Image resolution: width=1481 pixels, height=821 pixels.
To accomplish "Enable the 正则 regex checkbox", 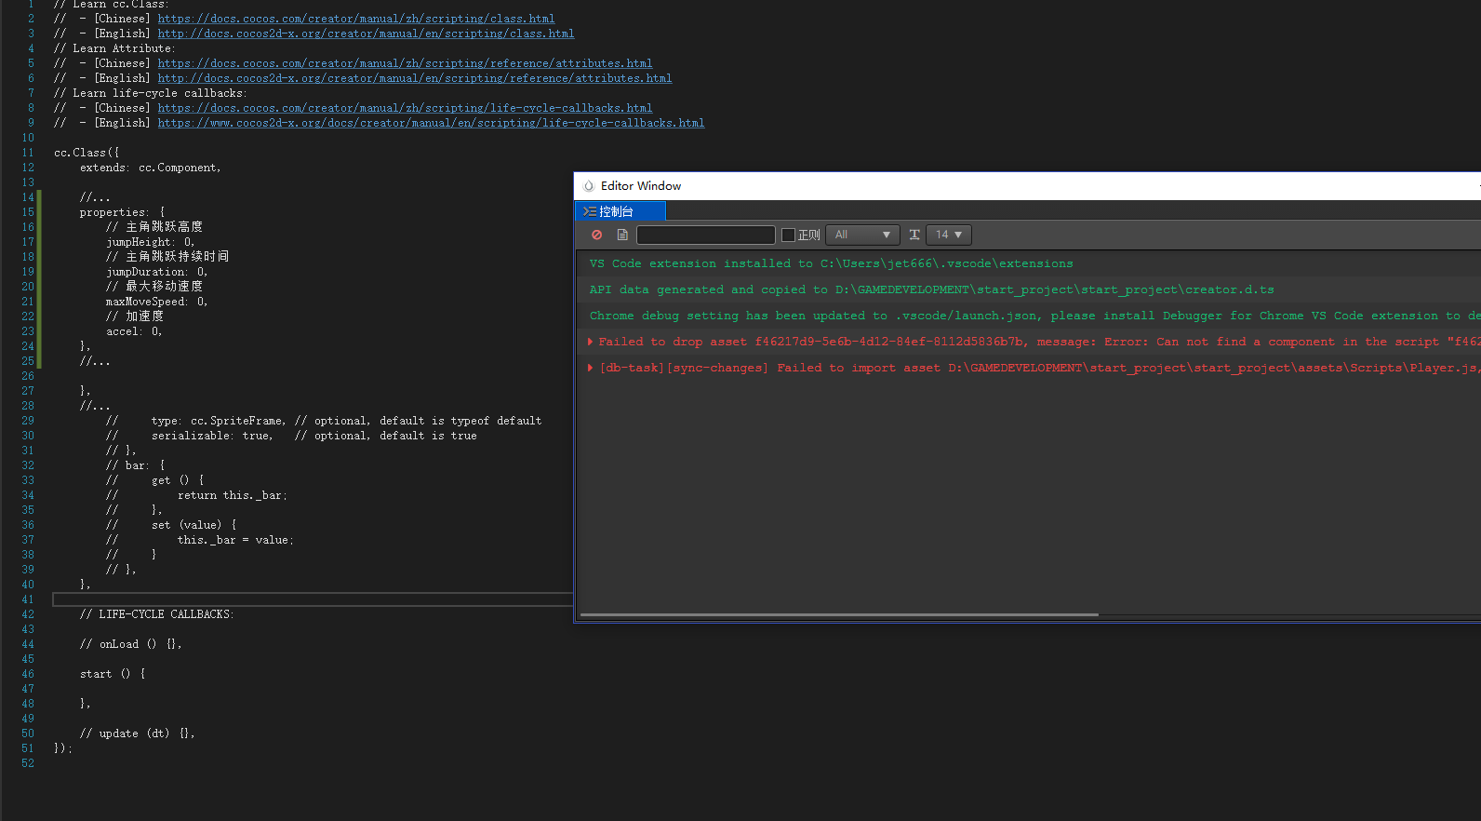I will (788, 235).
